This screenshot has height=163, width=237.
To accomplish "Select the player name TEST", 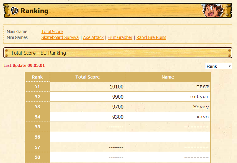I will tap(202, 87).
